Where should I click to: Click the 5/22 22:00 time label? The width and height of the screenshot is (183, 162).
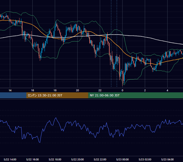[100, 159]
